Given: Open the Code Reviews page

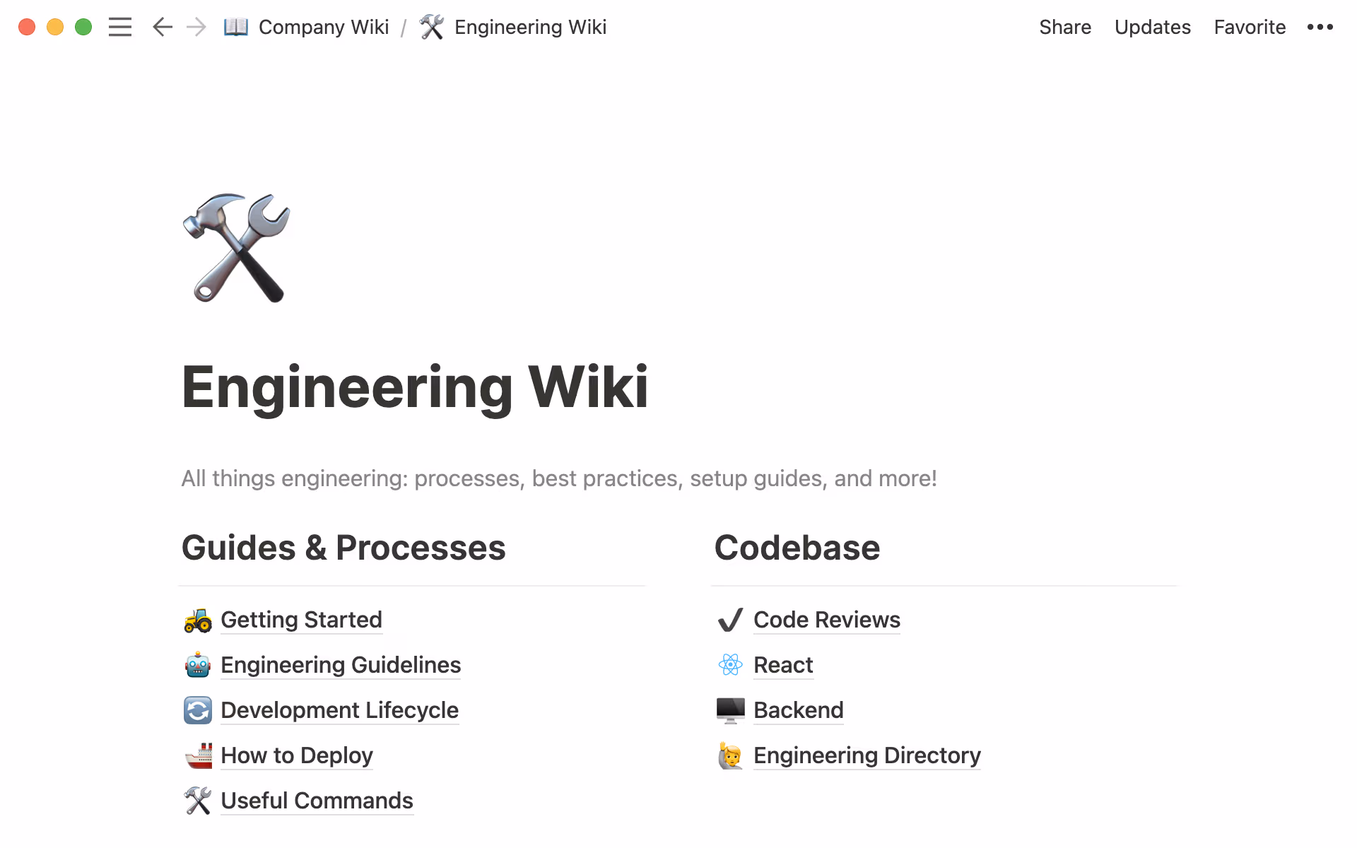Looking at the screenshot, I should [826, 620].
